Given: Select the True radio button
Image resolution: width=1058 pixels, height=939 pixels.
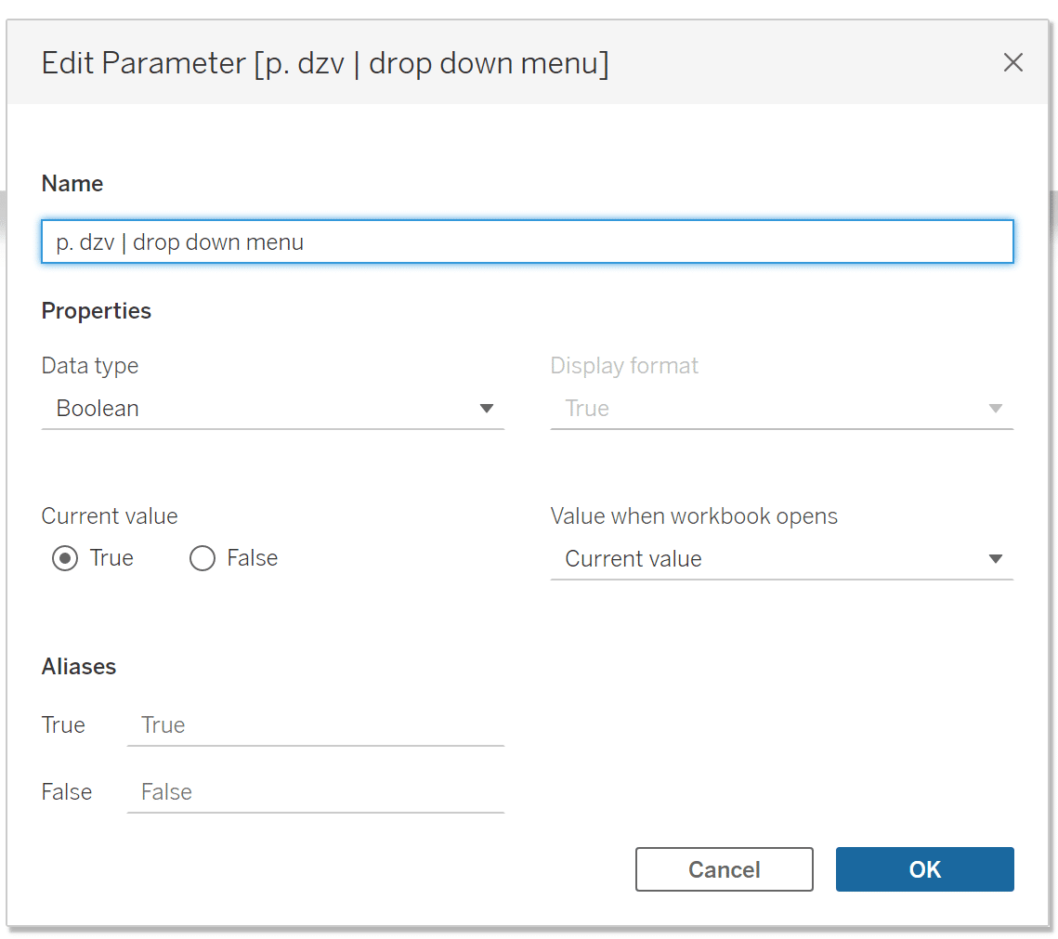Looking at the screenshot, I should pos(65,558).
